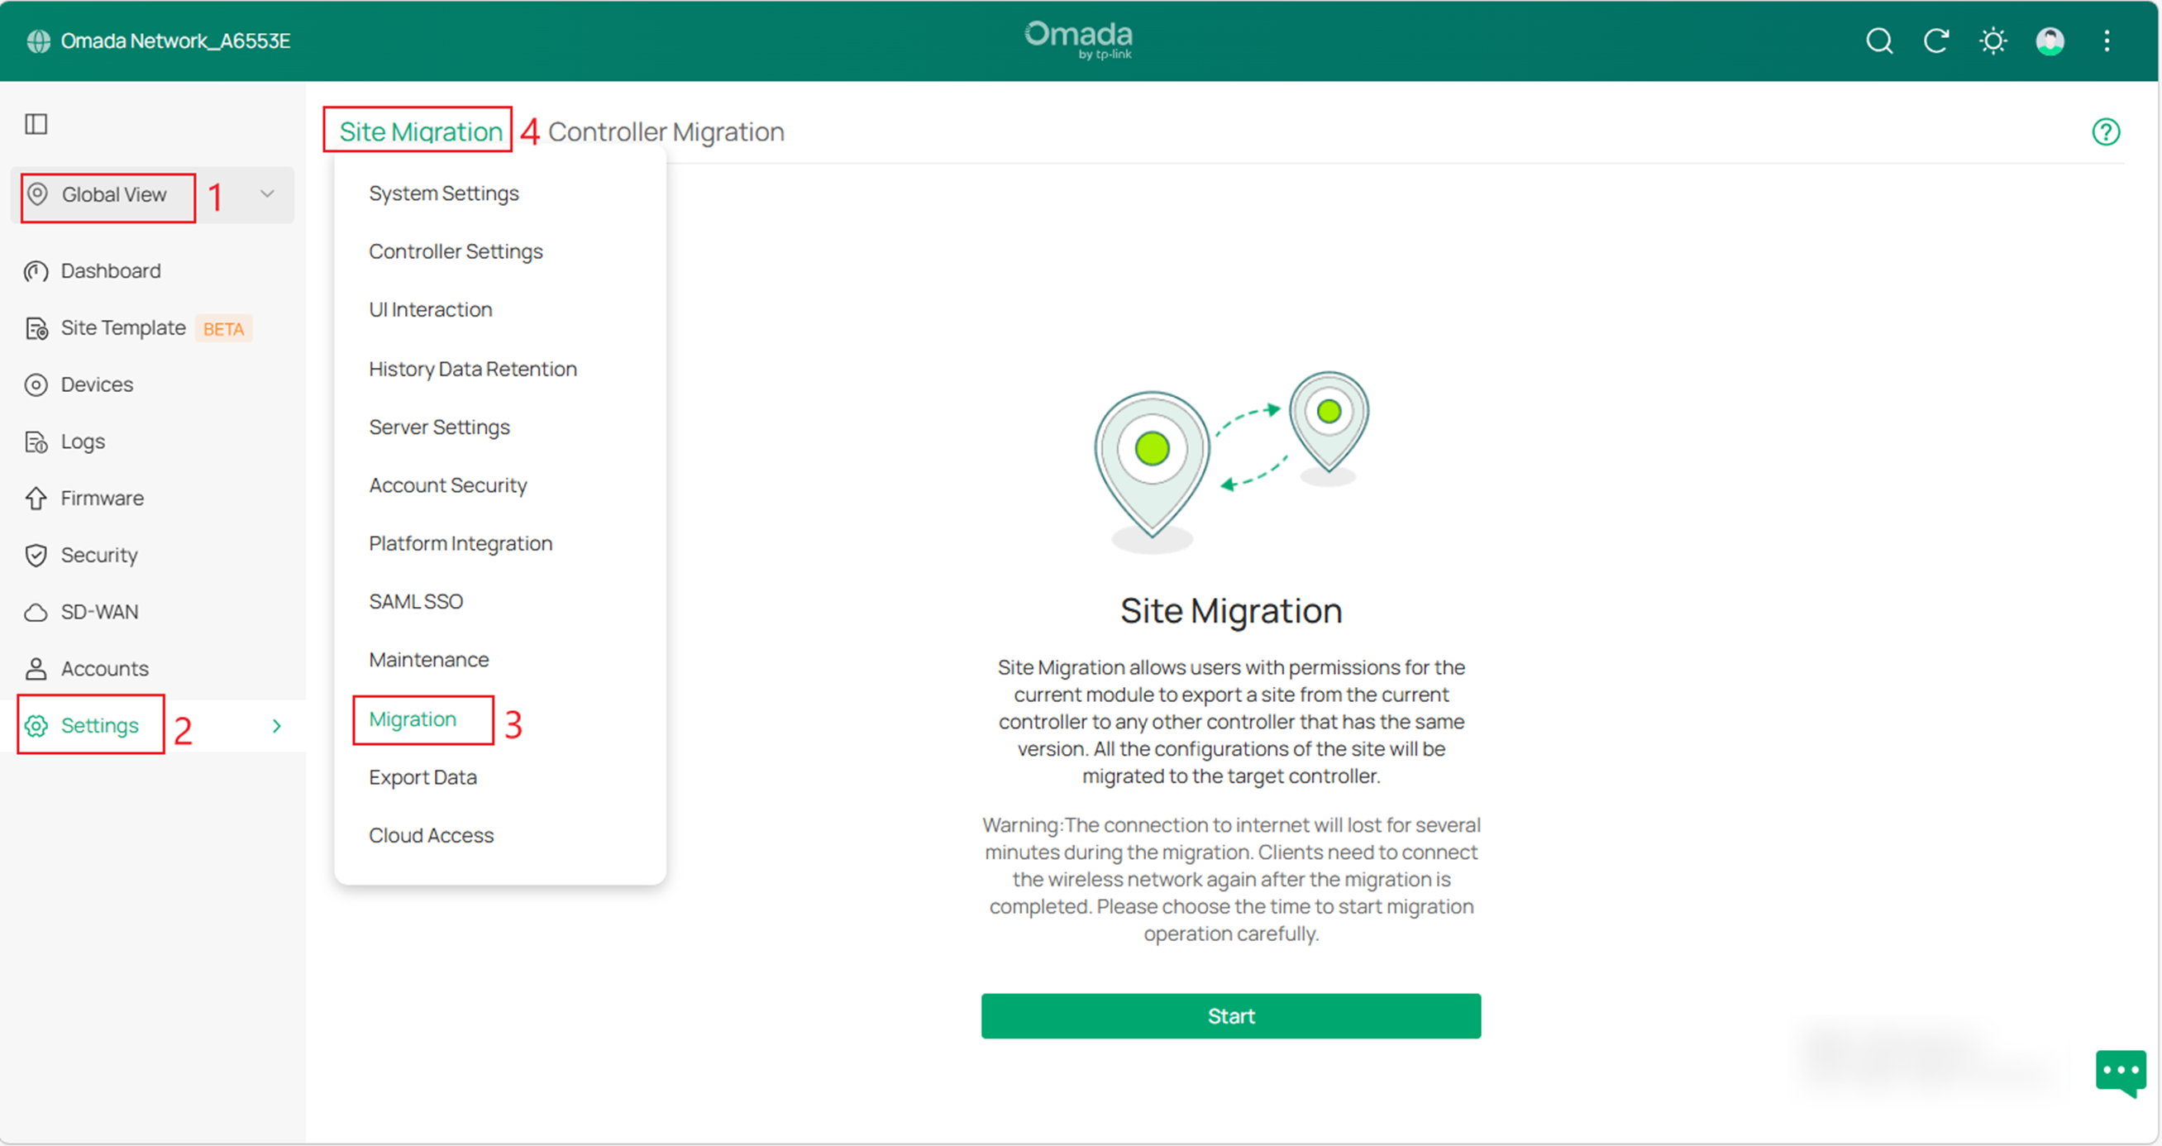Screen dimensions: 2162x1146
Task: Toggle light/dark theme with the brightness icon
Action: pos(1993,41)
